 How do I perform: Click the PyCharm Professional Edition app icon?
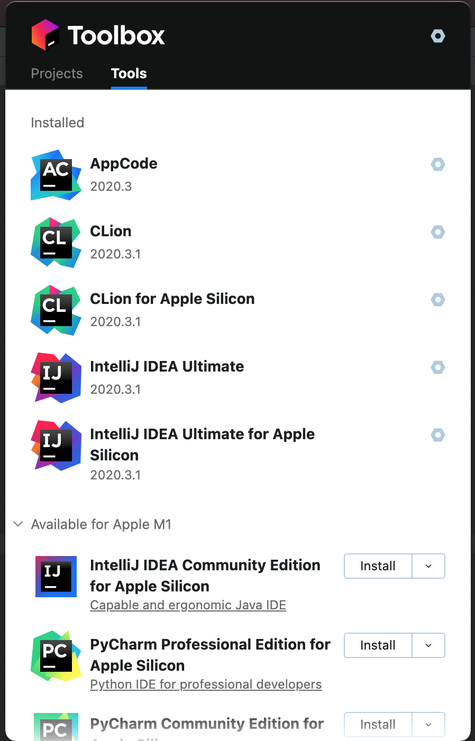tap(56, 656)
